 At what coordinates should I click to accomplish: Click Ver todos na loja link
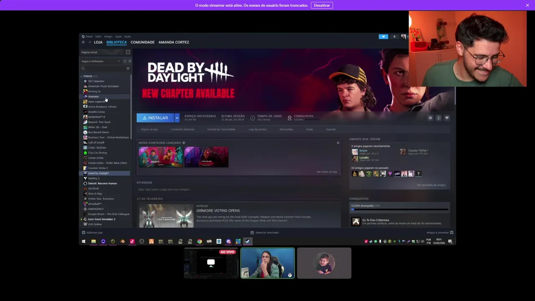click(327, 172)
